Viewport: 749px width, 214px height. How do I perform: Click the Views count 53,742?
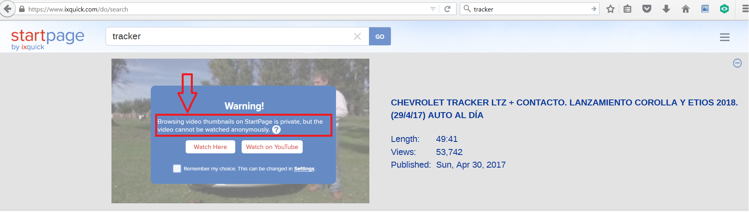tap(449, 152)
